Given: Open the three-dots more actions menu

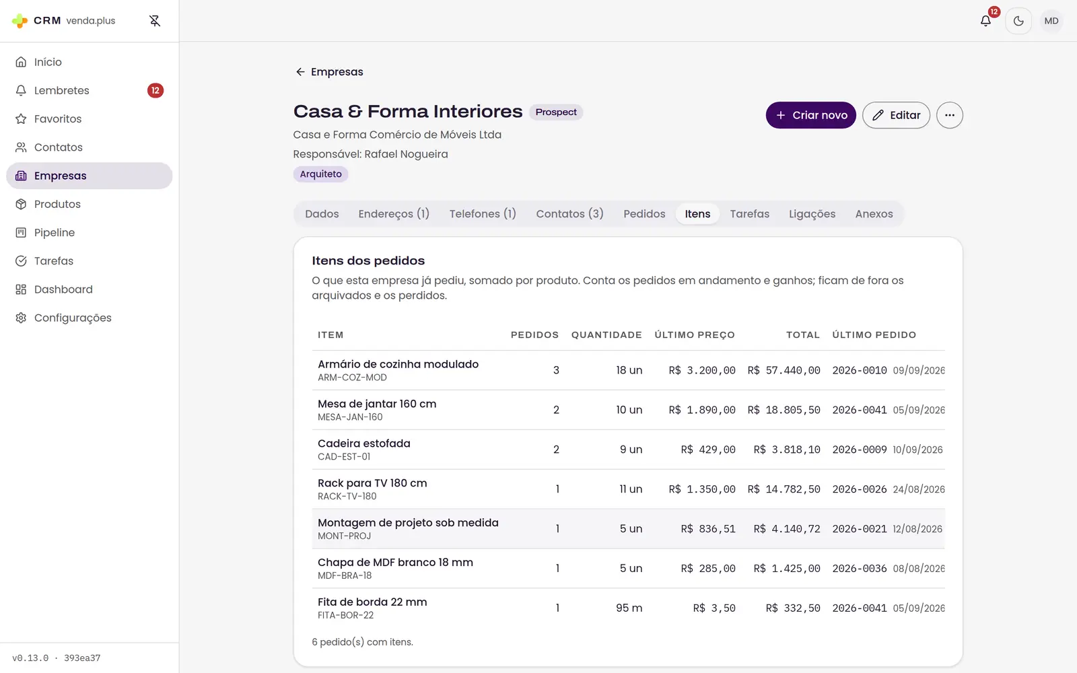Looking at the screenshot, I should tap(950, 115).
